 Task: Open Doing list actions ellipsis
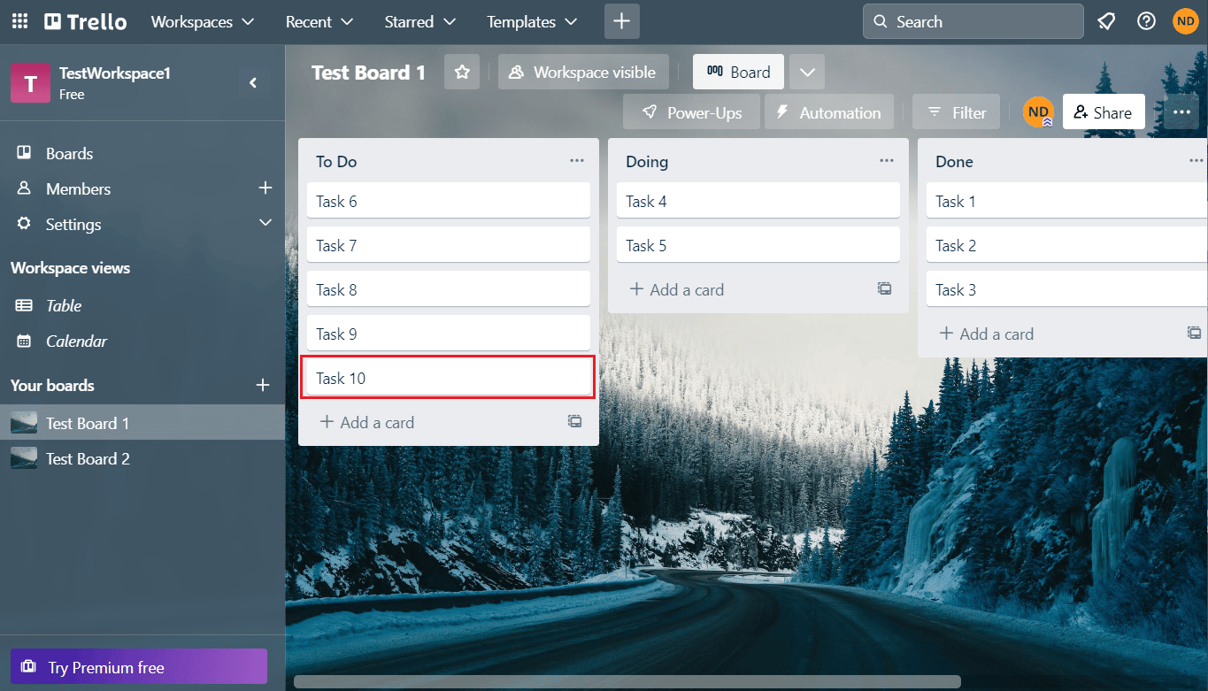pos(887,161)
